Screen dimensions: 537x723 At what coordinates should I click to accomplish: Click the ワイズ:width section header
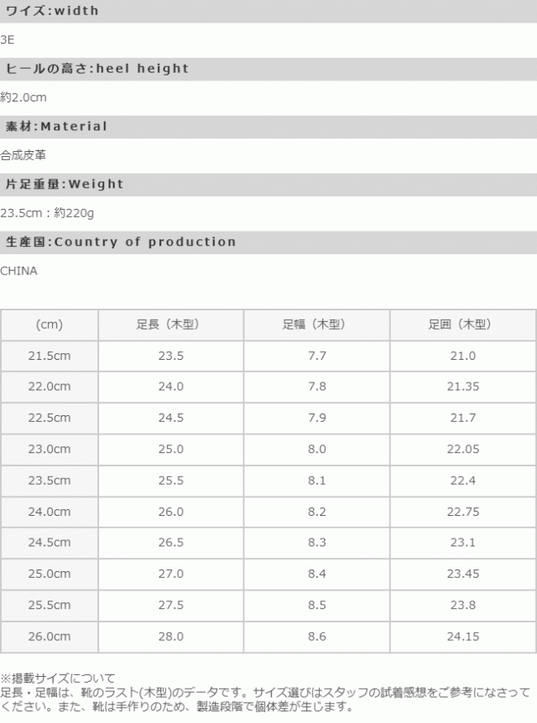(52, 11)
